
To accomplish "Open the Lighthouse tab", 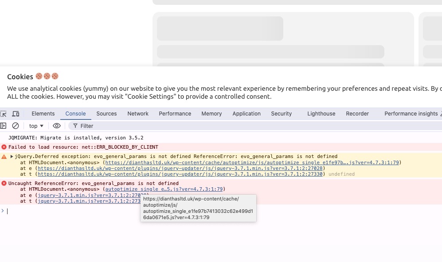I will coord(321,114).
